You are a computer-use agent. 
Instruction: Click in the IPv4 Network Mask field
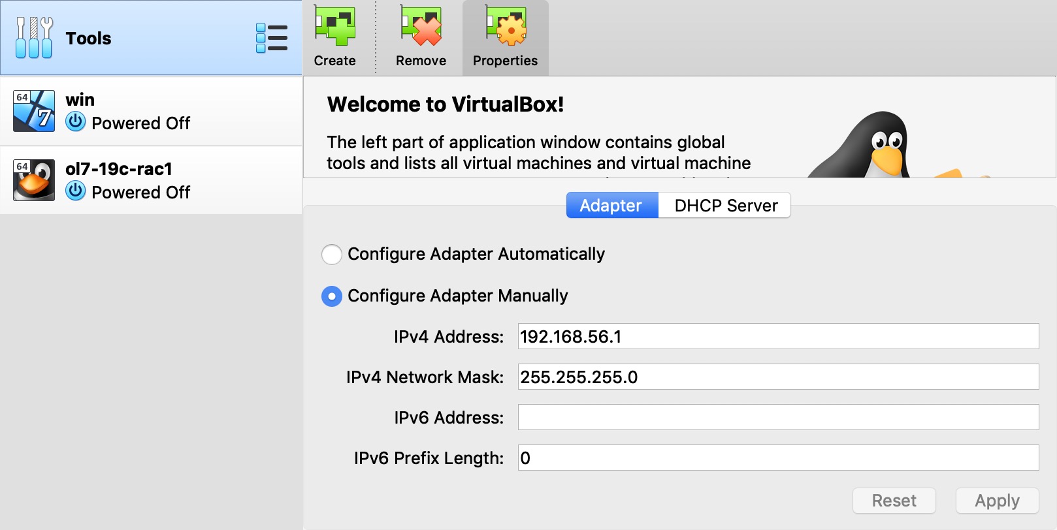coord(778,377)
